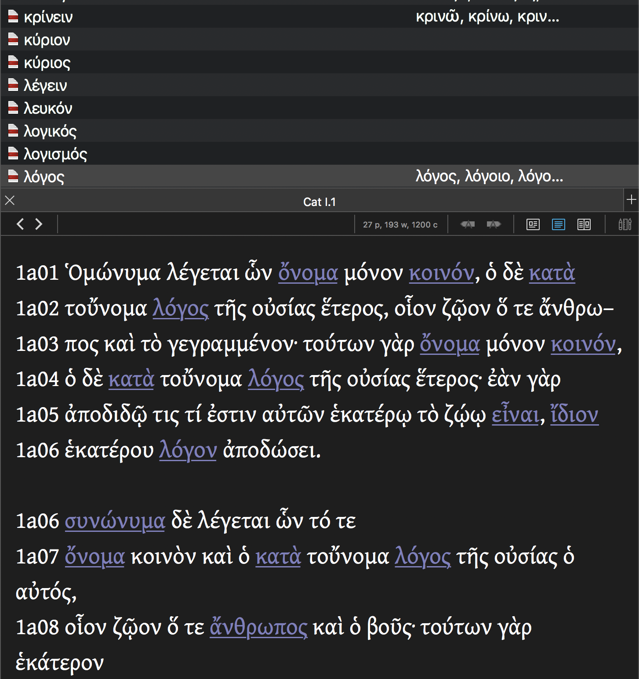
Task: Go back with the left arrow
Action: 20,224
